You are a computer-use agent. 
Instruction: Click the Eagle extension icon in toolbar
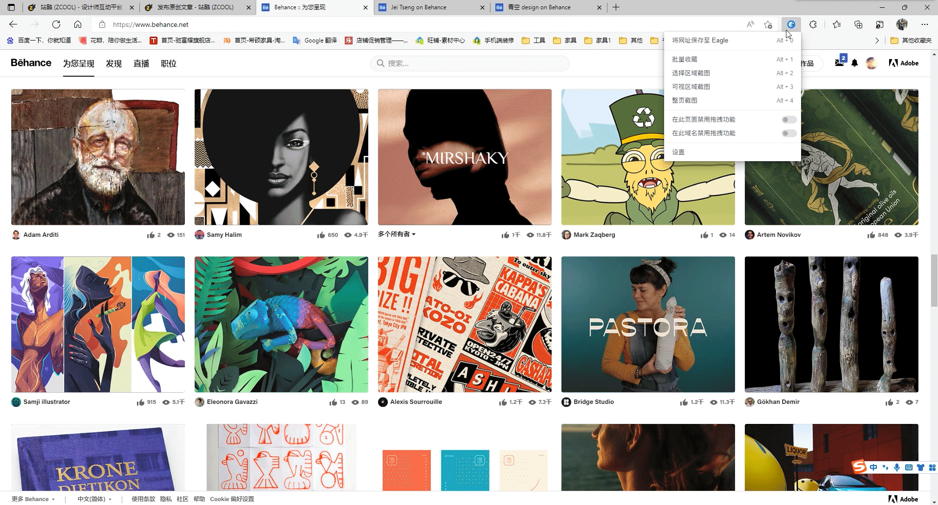tap(791, 24)
